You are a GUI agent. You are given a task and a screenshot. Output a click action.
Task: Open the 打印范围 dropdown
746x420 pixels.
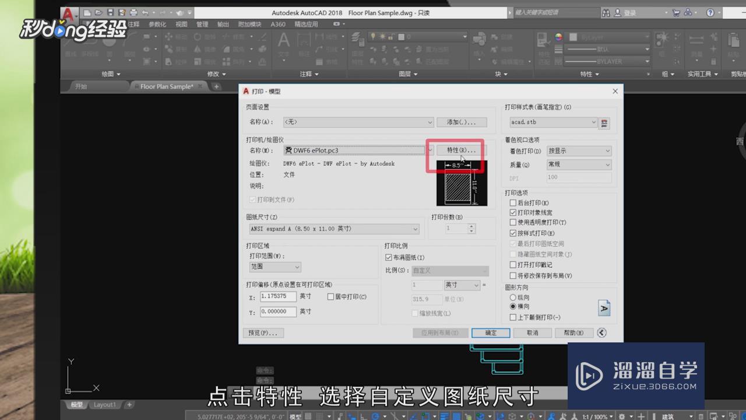275,267
